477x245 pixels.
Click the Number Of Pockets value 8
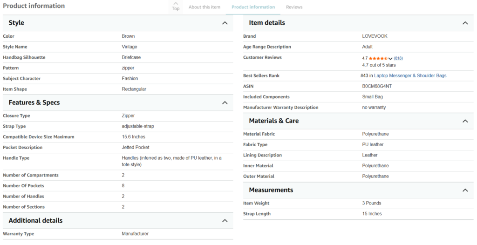123,186
